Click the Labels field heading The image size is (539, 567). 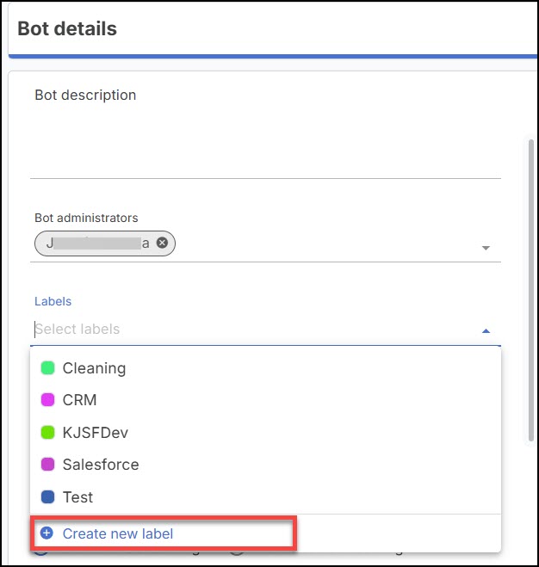pyautogui.click(x=53, y=301)
